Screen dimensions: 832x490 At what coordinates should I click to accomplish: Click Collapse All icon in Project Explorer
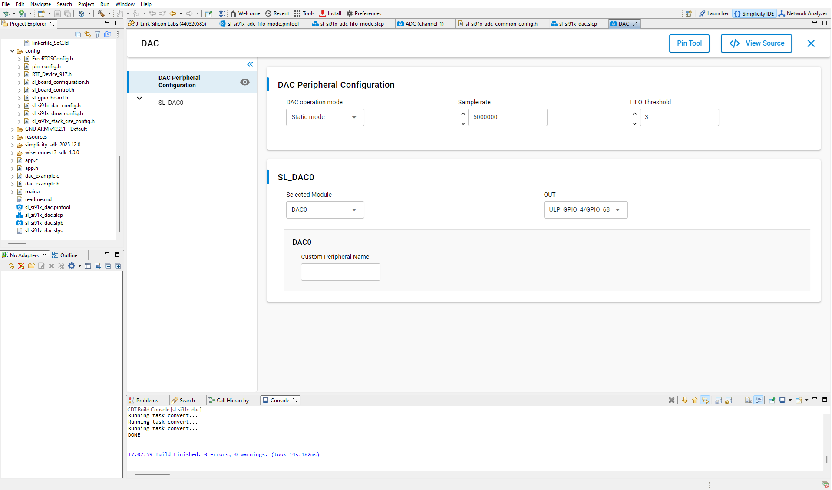coord(78,34)
